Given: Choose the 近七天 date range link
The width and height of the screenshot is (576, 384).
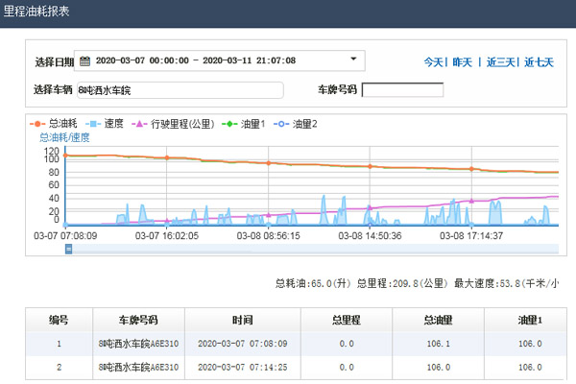Looking at the screenshot, I should [539, 62].
